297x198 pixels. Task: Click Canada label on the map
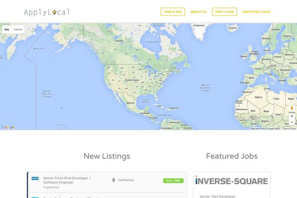tap(119, 41)
